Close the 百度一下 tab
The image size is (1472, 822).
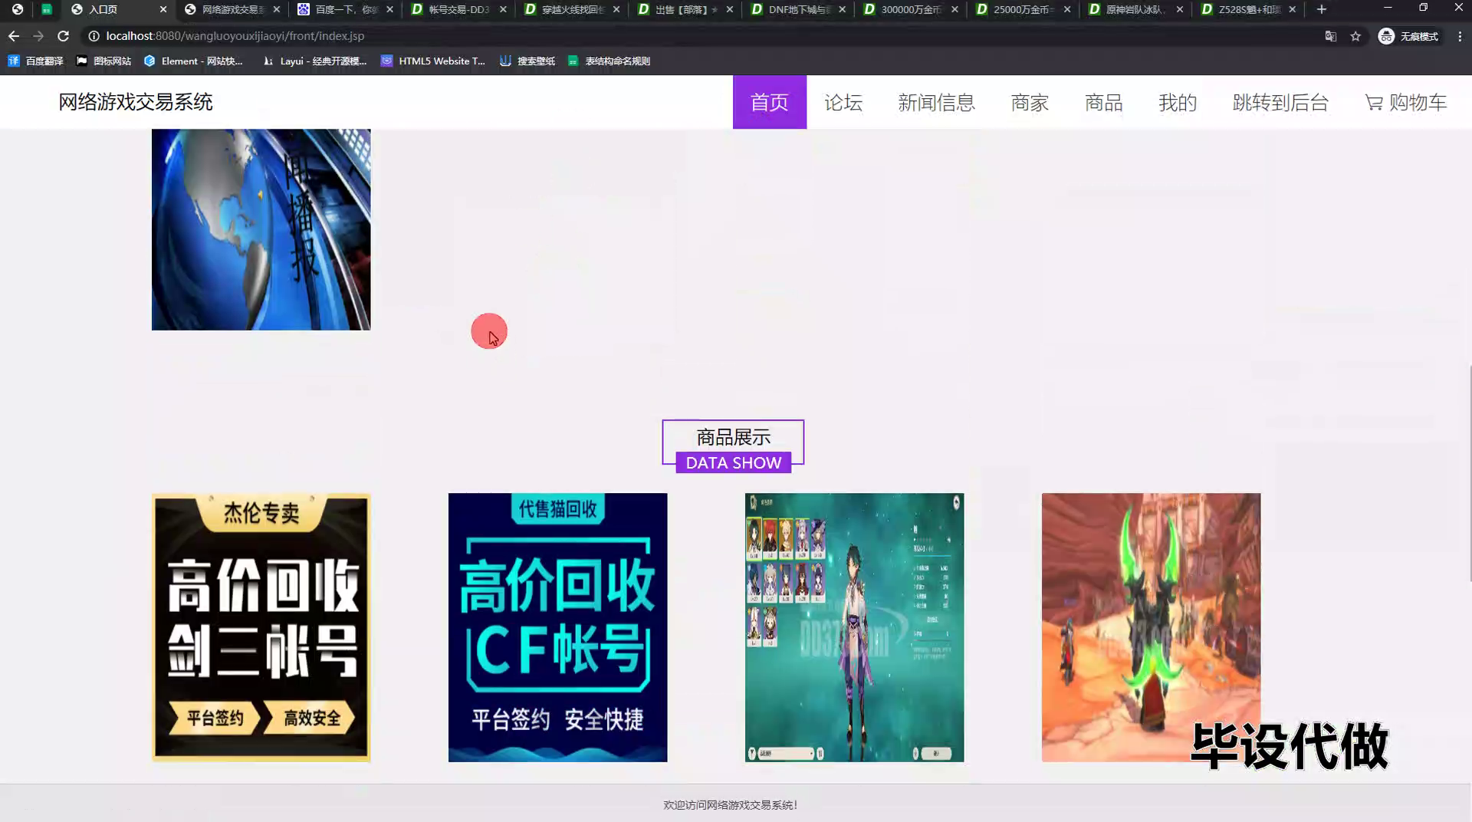click(x=389, y=9)
